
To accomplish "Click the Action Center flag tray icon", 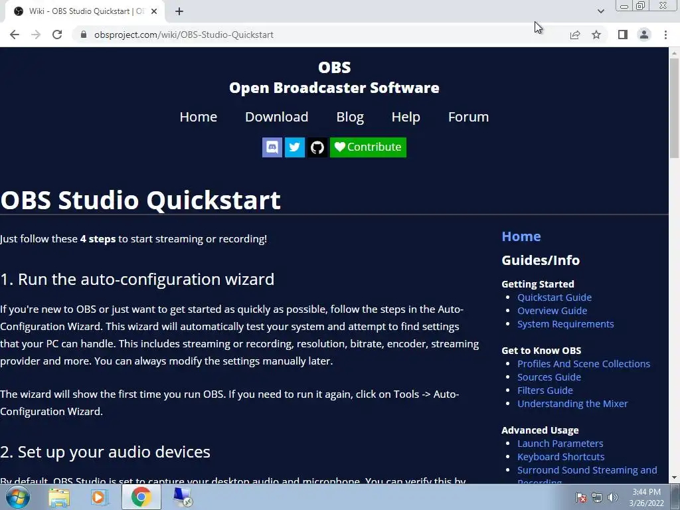I will tap(580, 497).
